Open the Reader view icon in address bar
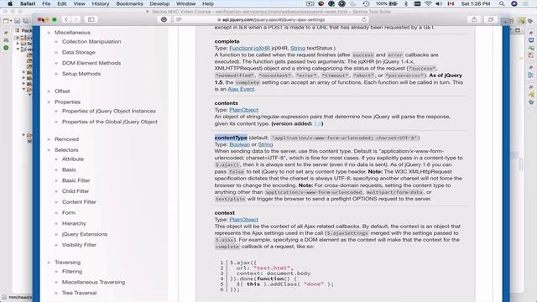Screen dimensions: 537x302 pyautogui.click(x=179, y=19)
